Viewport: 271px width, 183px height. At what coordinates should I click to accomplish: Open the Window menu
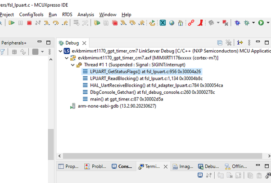108,15
